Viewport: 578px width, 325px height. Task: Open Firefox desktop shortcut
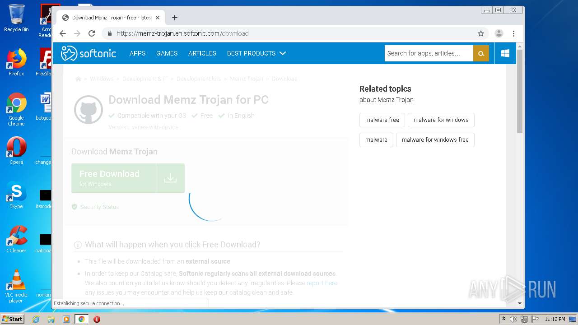point(16,63)
